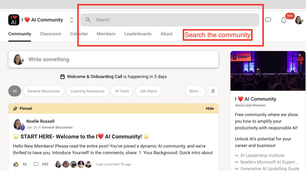The image size is (306, 171).
Task: Click the Write something post field
Action: tap(83, 59)
